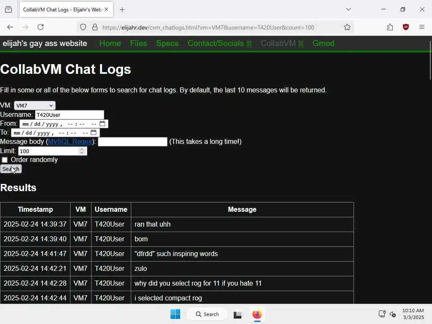Click the Firefox taskbar icon

pos(257,314)
